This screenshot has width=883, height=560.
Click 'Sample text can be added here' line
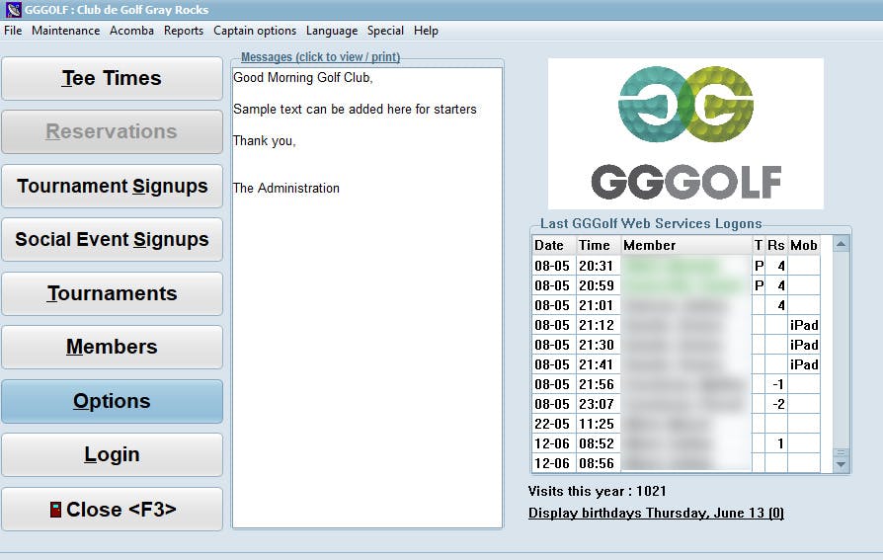355,109
